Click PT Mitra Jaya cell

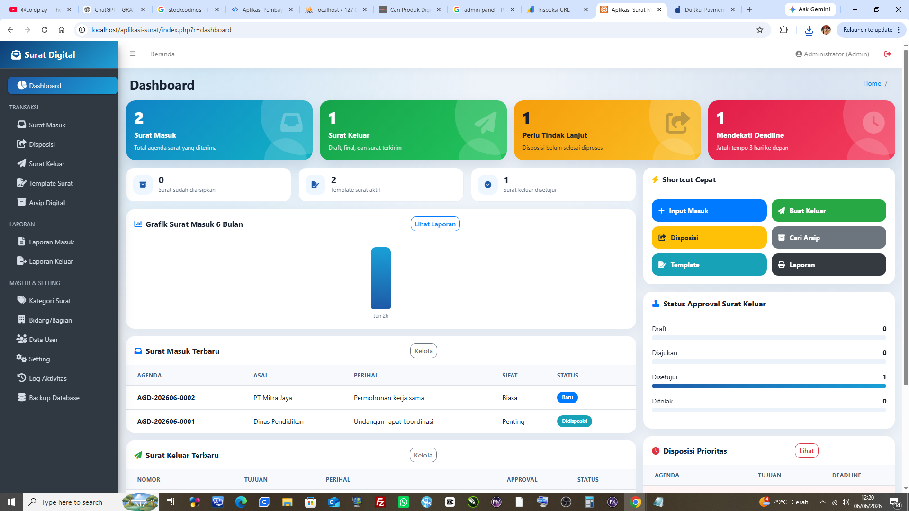pyautogui.click(x=272, y=398)
